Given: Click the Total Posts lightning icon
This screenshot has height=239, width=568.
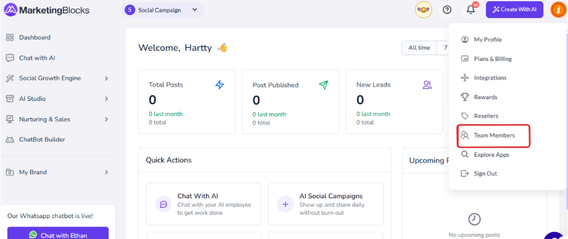Looking at the screenshot, I should (219, 85).
